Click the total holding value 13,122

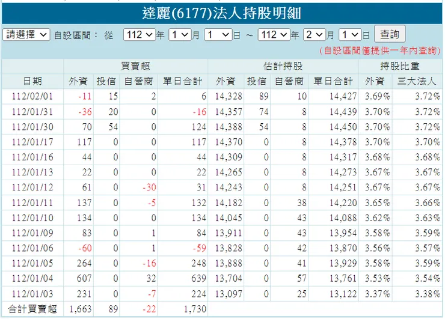pos(343,294)
